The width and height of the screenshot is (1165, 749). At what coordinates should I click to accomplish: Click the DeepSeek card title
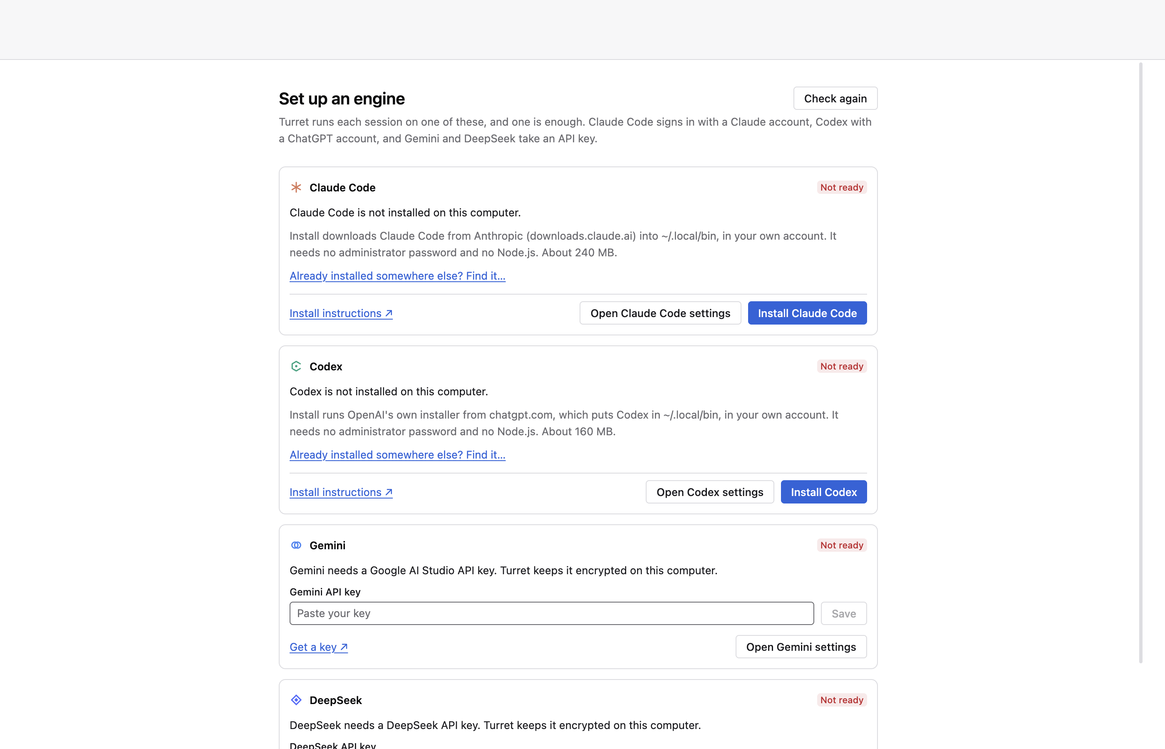click(335, 700)
